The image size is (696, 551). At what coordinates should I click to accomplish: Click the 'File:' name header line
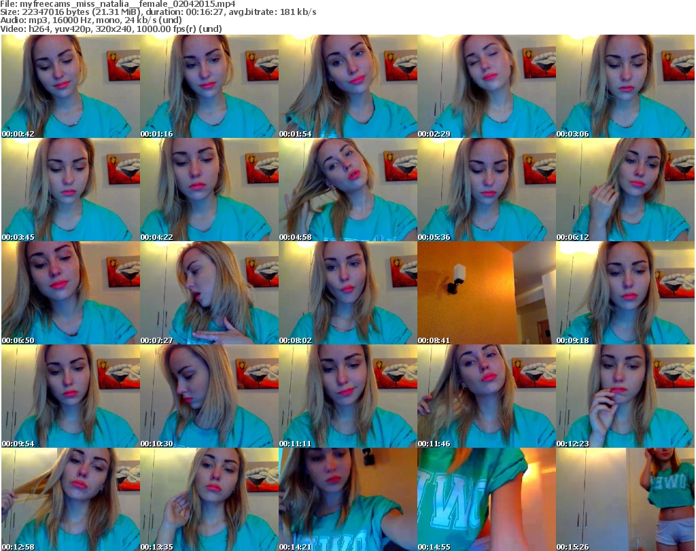pyautogui.click(x=118, y=4)
